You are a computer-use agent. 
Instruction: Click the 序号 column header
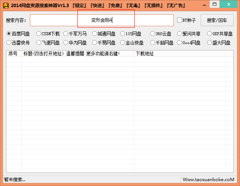[14, 54]
